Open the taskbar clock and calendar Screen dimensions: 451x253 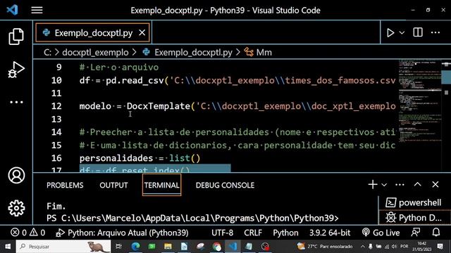[421, 247]
